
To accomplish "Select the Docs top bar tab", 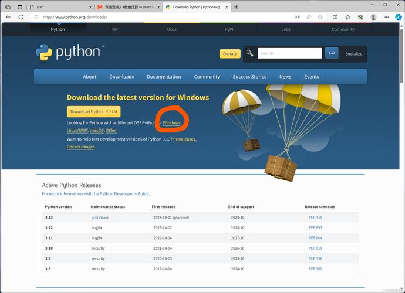I will pyautogui.click(x=172, y=29).
